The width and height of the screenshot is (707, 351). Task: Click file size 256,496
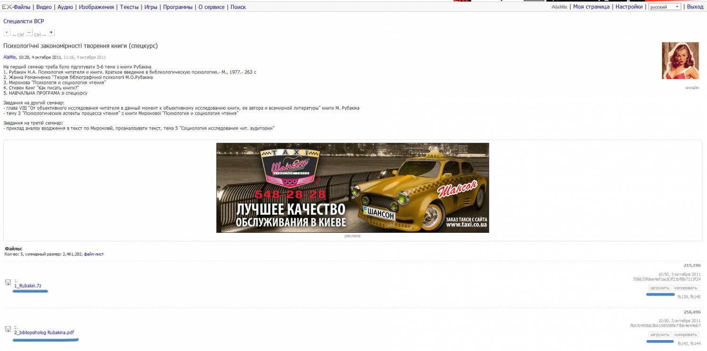point(692,312)
